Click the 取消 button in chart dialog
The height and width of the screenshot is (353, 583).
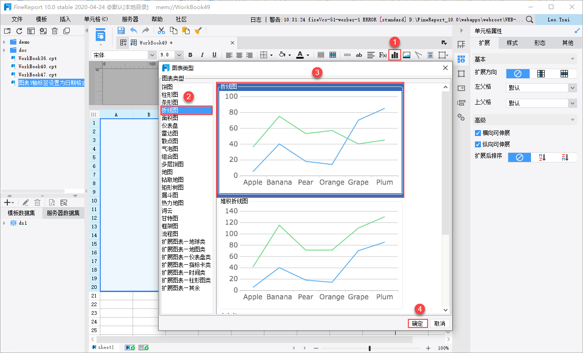coord(439,323)
